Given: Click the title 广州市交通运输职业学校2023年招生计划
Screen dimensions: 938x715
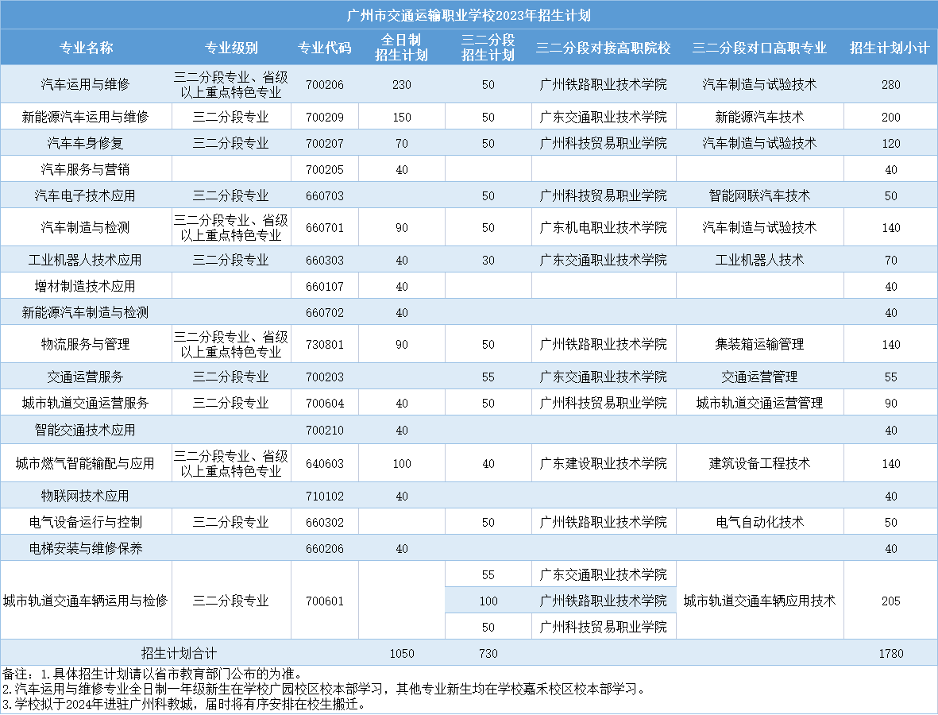Looking at the screenshot, I should (x=469, y=16).
